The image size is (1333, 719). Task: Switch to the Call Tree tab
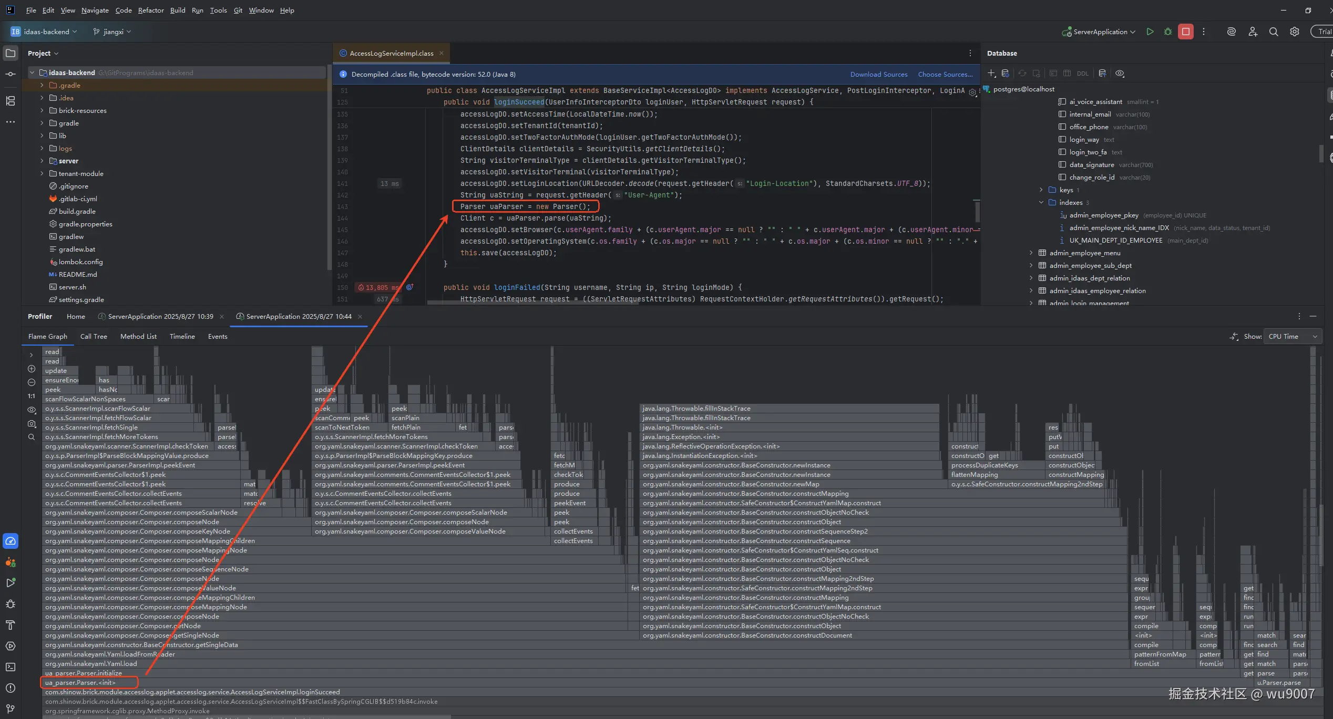tap(94, 336)
